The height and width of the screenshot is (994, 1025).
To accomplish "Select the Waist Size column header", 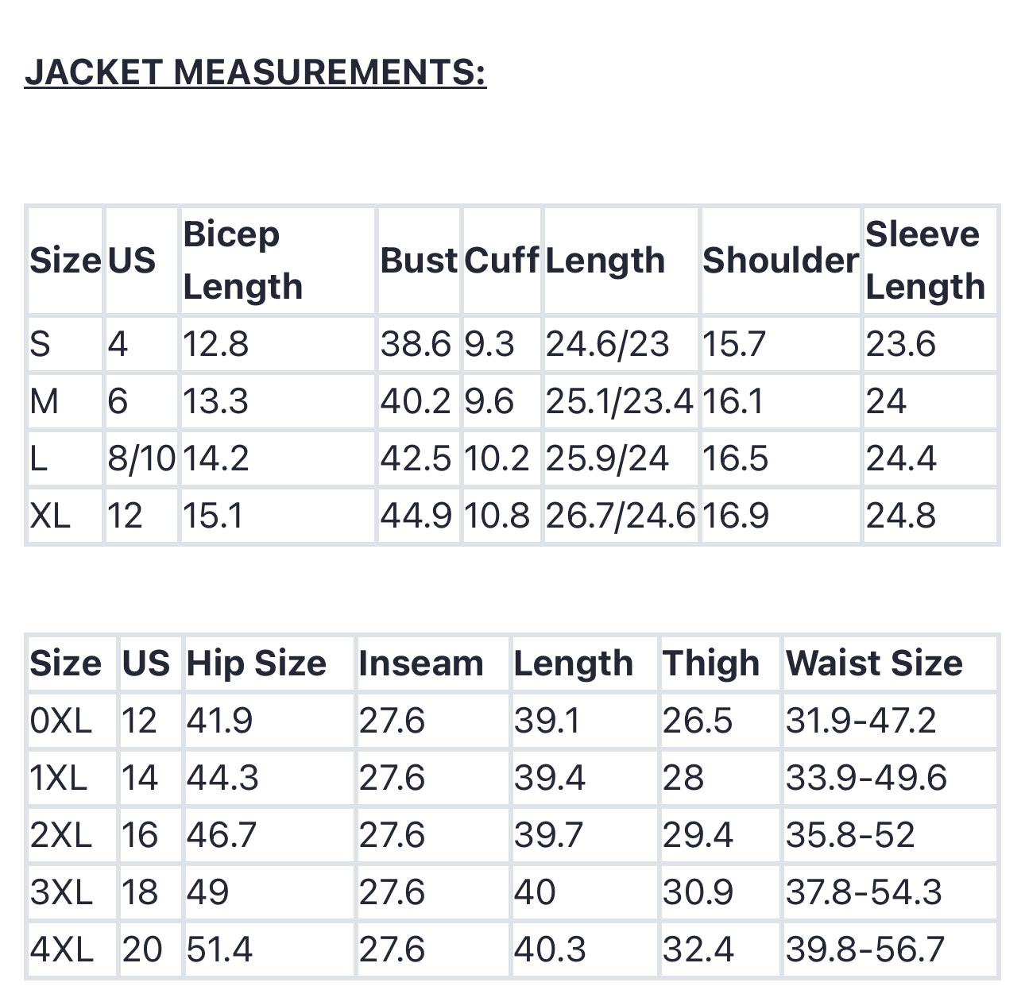I will click(x=874, y=663).
